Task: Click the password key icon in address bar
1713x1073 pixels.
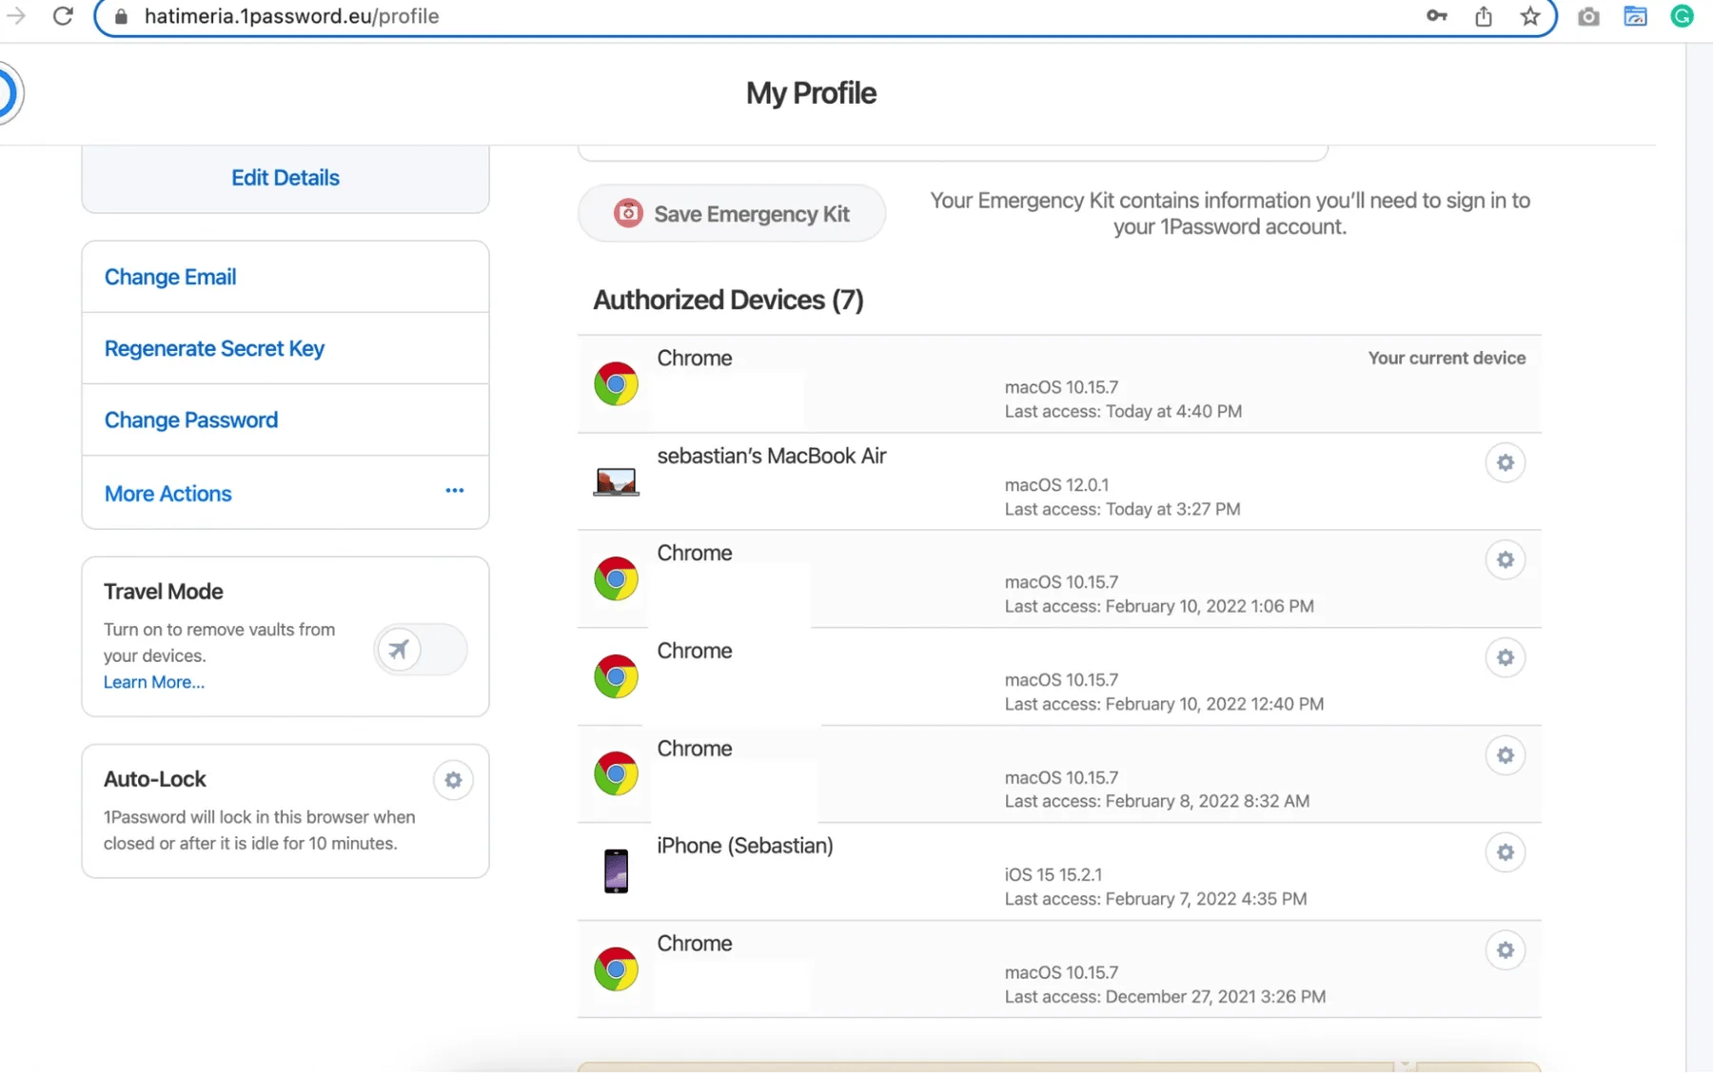Action: (1436, 16)
